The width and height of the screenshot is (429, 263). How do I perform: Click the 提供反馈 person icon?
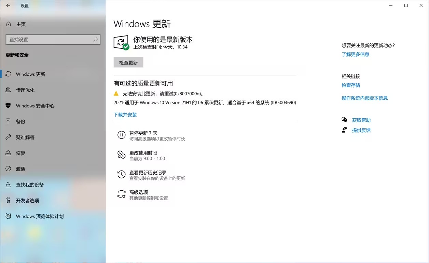pyautogui.click(x=344, y=130)
